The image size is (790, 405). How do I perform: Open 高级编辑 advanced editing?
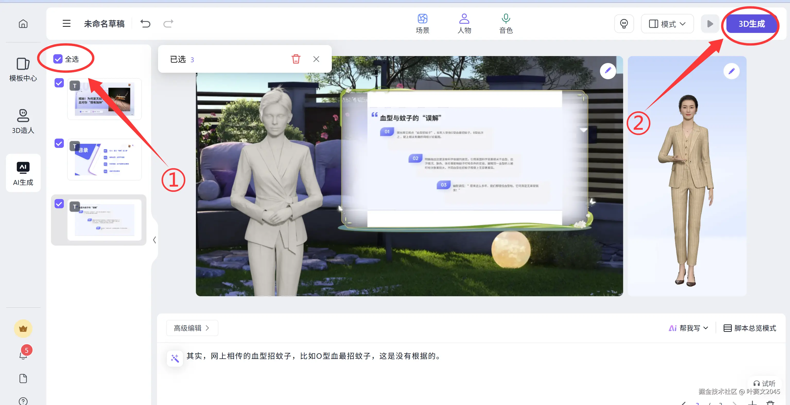coord(192,328)
